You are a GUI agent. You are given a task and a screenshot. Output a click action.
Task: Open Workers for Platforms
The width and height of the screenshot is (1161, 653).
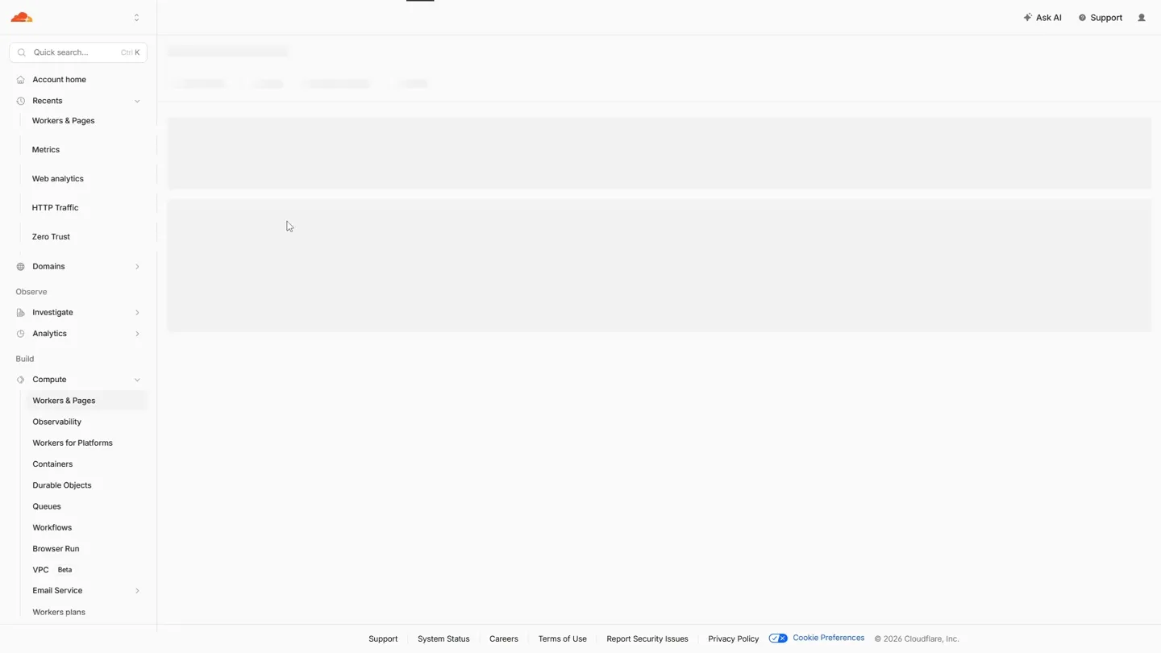pos(73,443)
